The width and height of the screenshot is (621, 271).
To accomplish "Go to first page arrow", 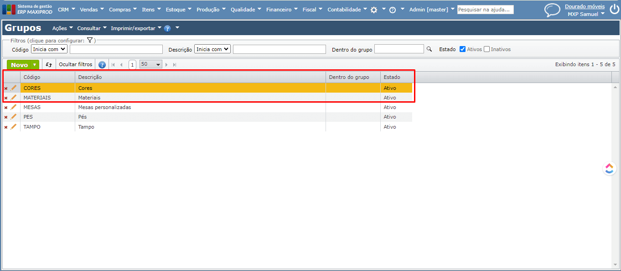I will click(x=113, y=65).
